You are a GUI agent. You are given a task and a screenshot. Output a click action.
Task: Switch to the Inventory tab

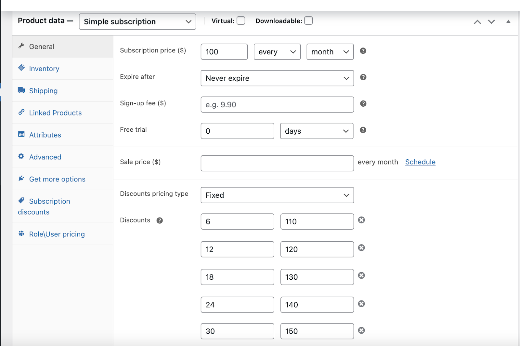(63, 69)
